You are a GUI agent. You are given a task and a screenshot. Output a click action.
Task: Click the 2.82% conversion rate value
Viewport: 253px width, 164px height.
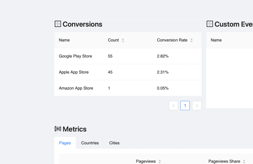tap(163, 56)
